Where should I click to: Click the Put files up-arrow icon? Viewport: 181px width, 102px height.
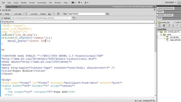coord(173,26)
